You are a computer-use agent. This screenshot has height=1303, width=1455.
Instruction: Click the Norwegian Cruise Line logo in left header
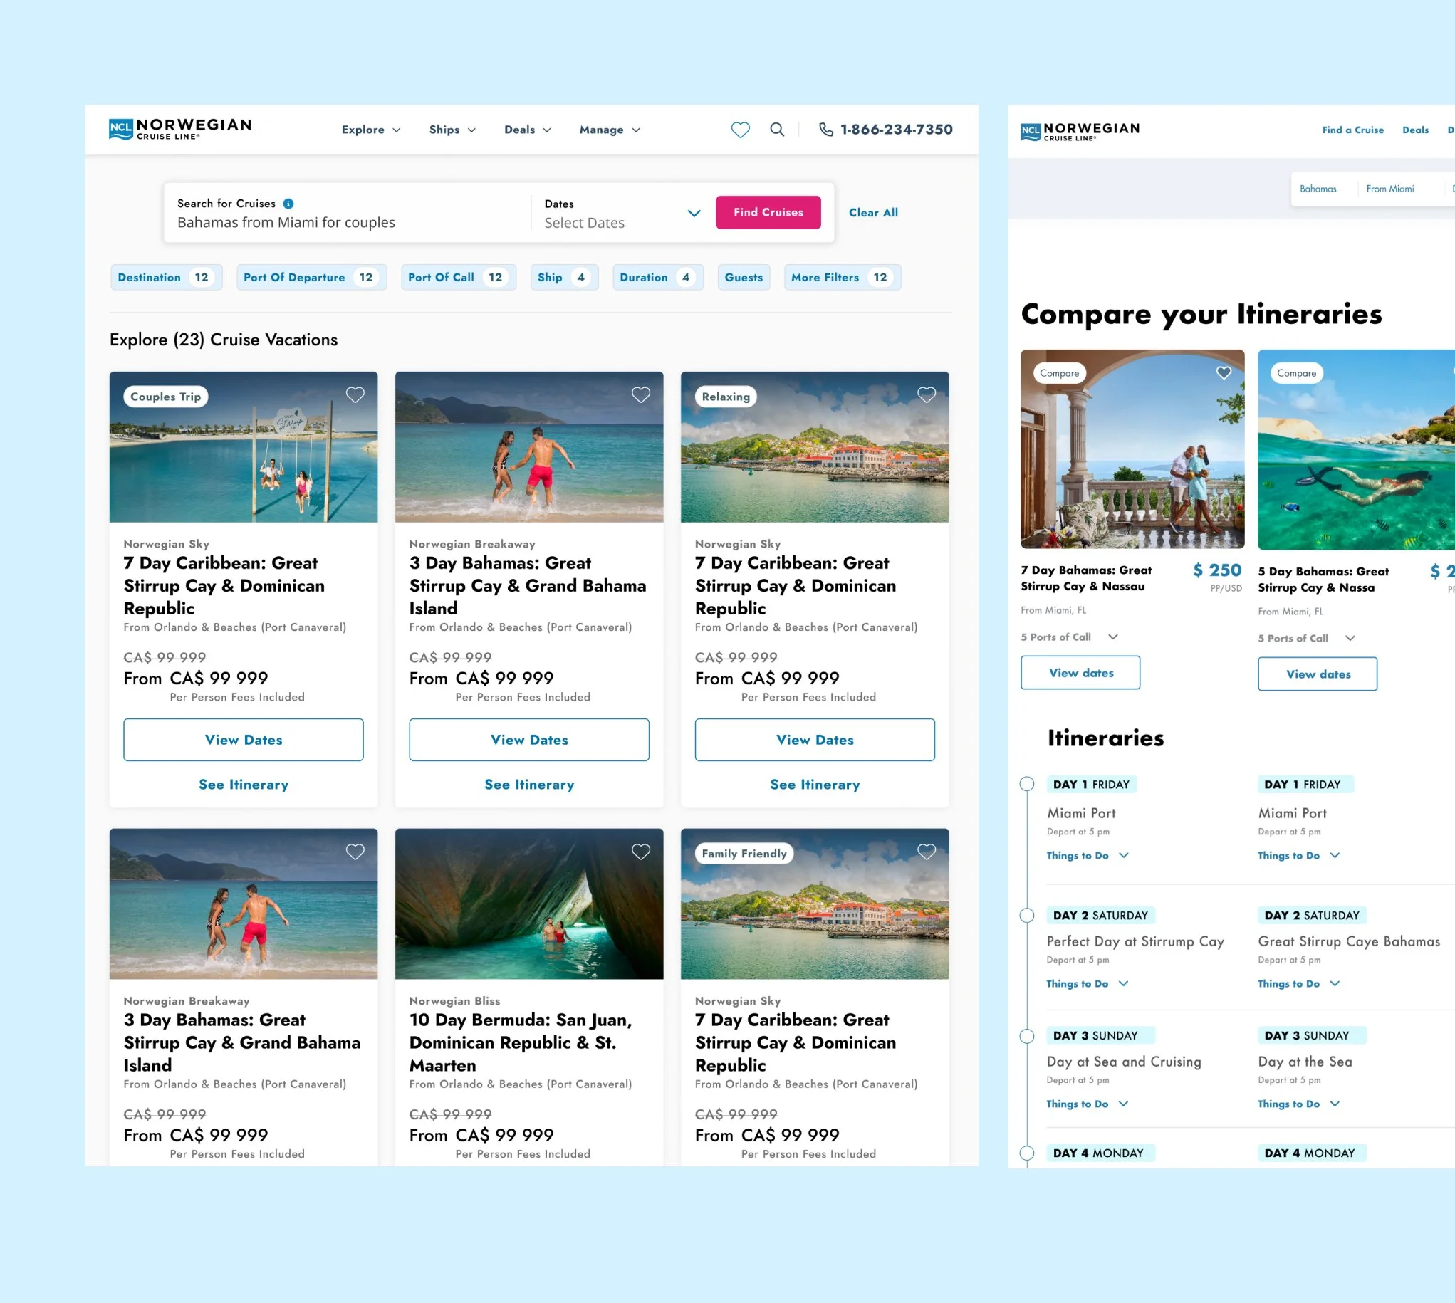pyautogui.click(x=180, y=129)
